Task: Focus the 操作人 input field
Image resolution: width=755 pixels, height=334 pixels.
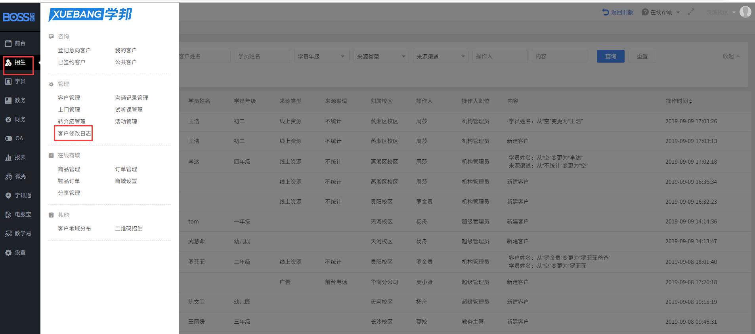Action: [500, 56]
